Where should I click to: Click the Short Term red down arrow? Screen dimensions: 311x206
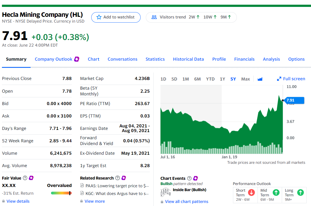(251, 192)
